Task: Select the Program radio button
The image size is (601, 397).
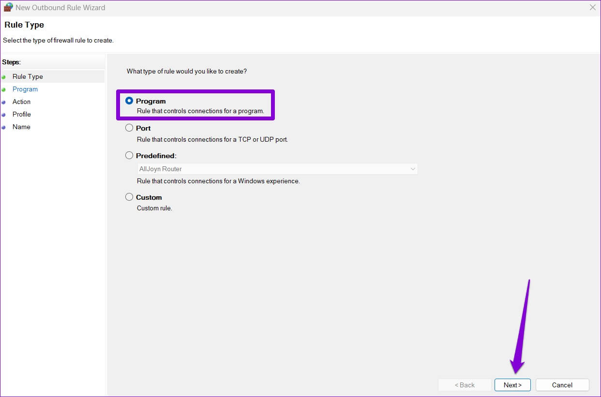Action: pos(129,101)
